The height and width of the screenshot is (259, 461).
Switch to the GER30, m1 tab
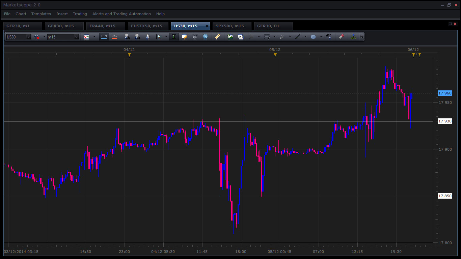pos(23,26)
